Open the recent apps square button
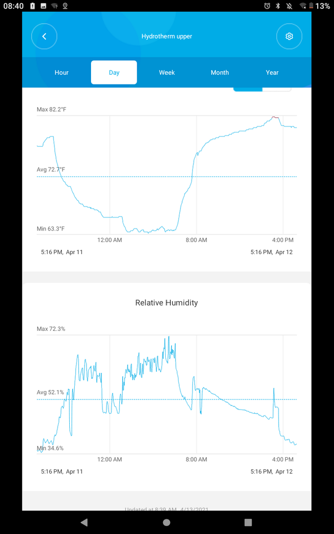 tap(248, 523)
